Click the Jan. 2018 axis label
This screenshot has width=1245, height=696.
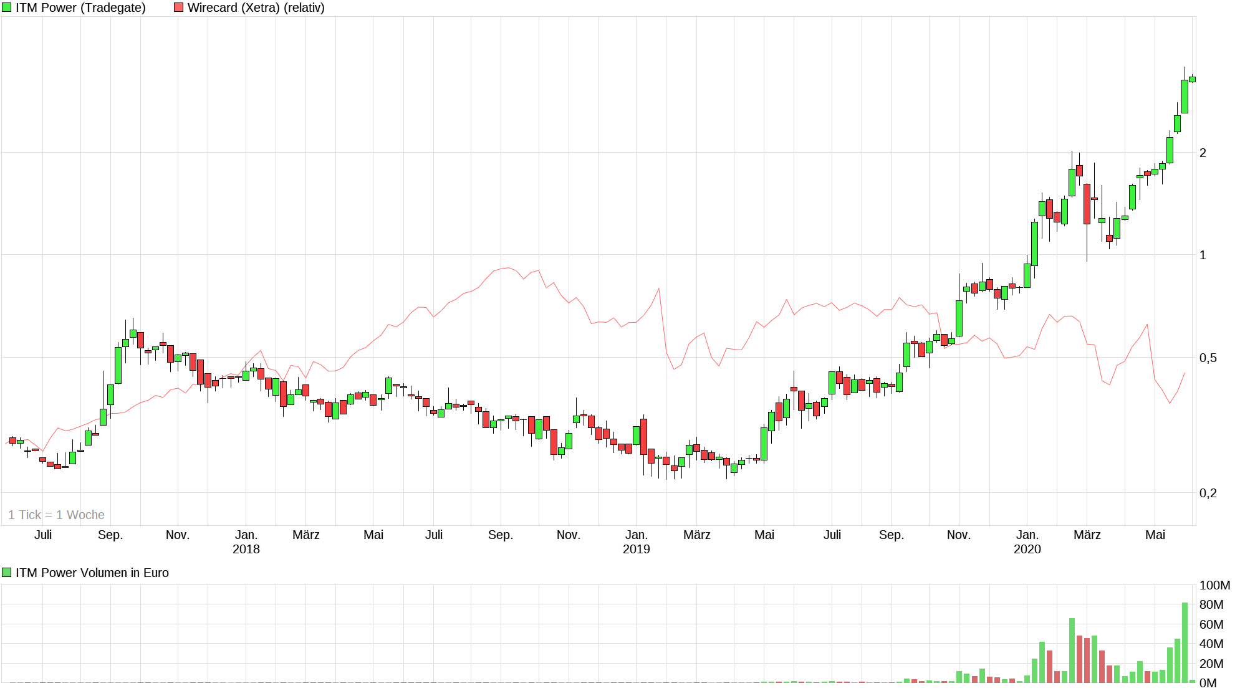[x=246, y=541]
